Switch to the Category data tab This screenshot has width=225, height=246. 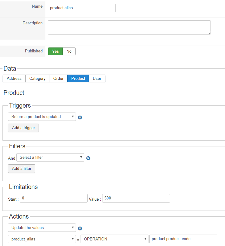tap(37, 78)
